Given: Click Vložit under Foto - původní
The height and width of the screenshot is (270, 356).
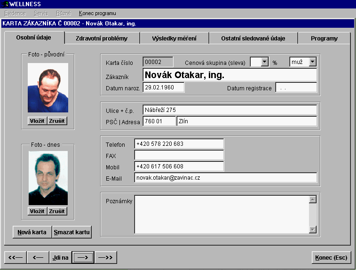Looking at the screenshot, I should [37, 121].
